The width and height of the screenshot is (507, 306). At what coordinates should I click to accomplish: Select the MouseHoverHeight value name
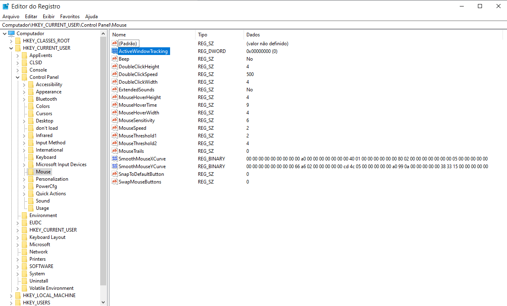(140, 97)
